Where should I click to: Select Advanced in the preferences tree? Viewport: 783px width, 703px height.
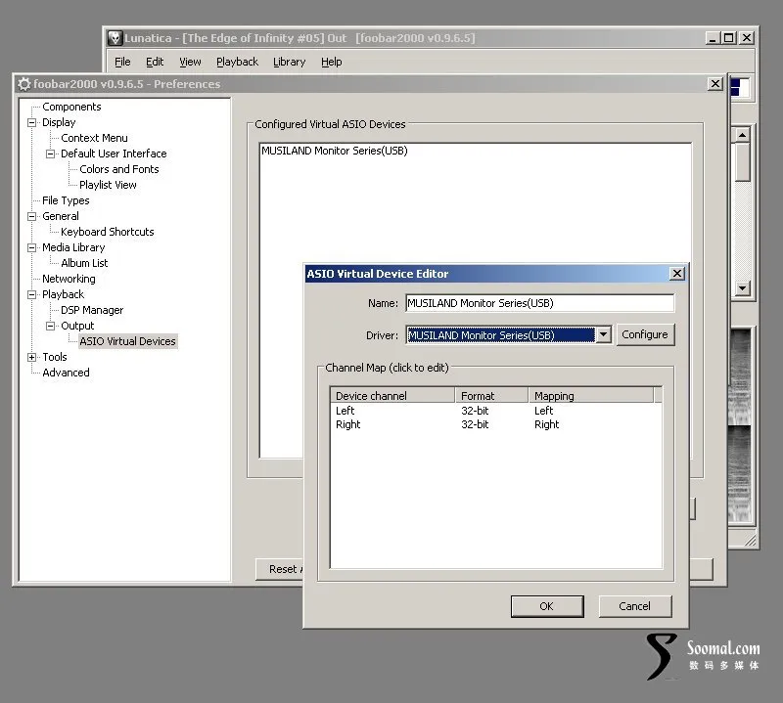tap(66, 373)
